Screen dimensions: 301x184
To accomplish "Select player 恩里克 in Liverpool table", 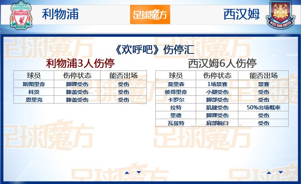I will [x=33, y=100].
